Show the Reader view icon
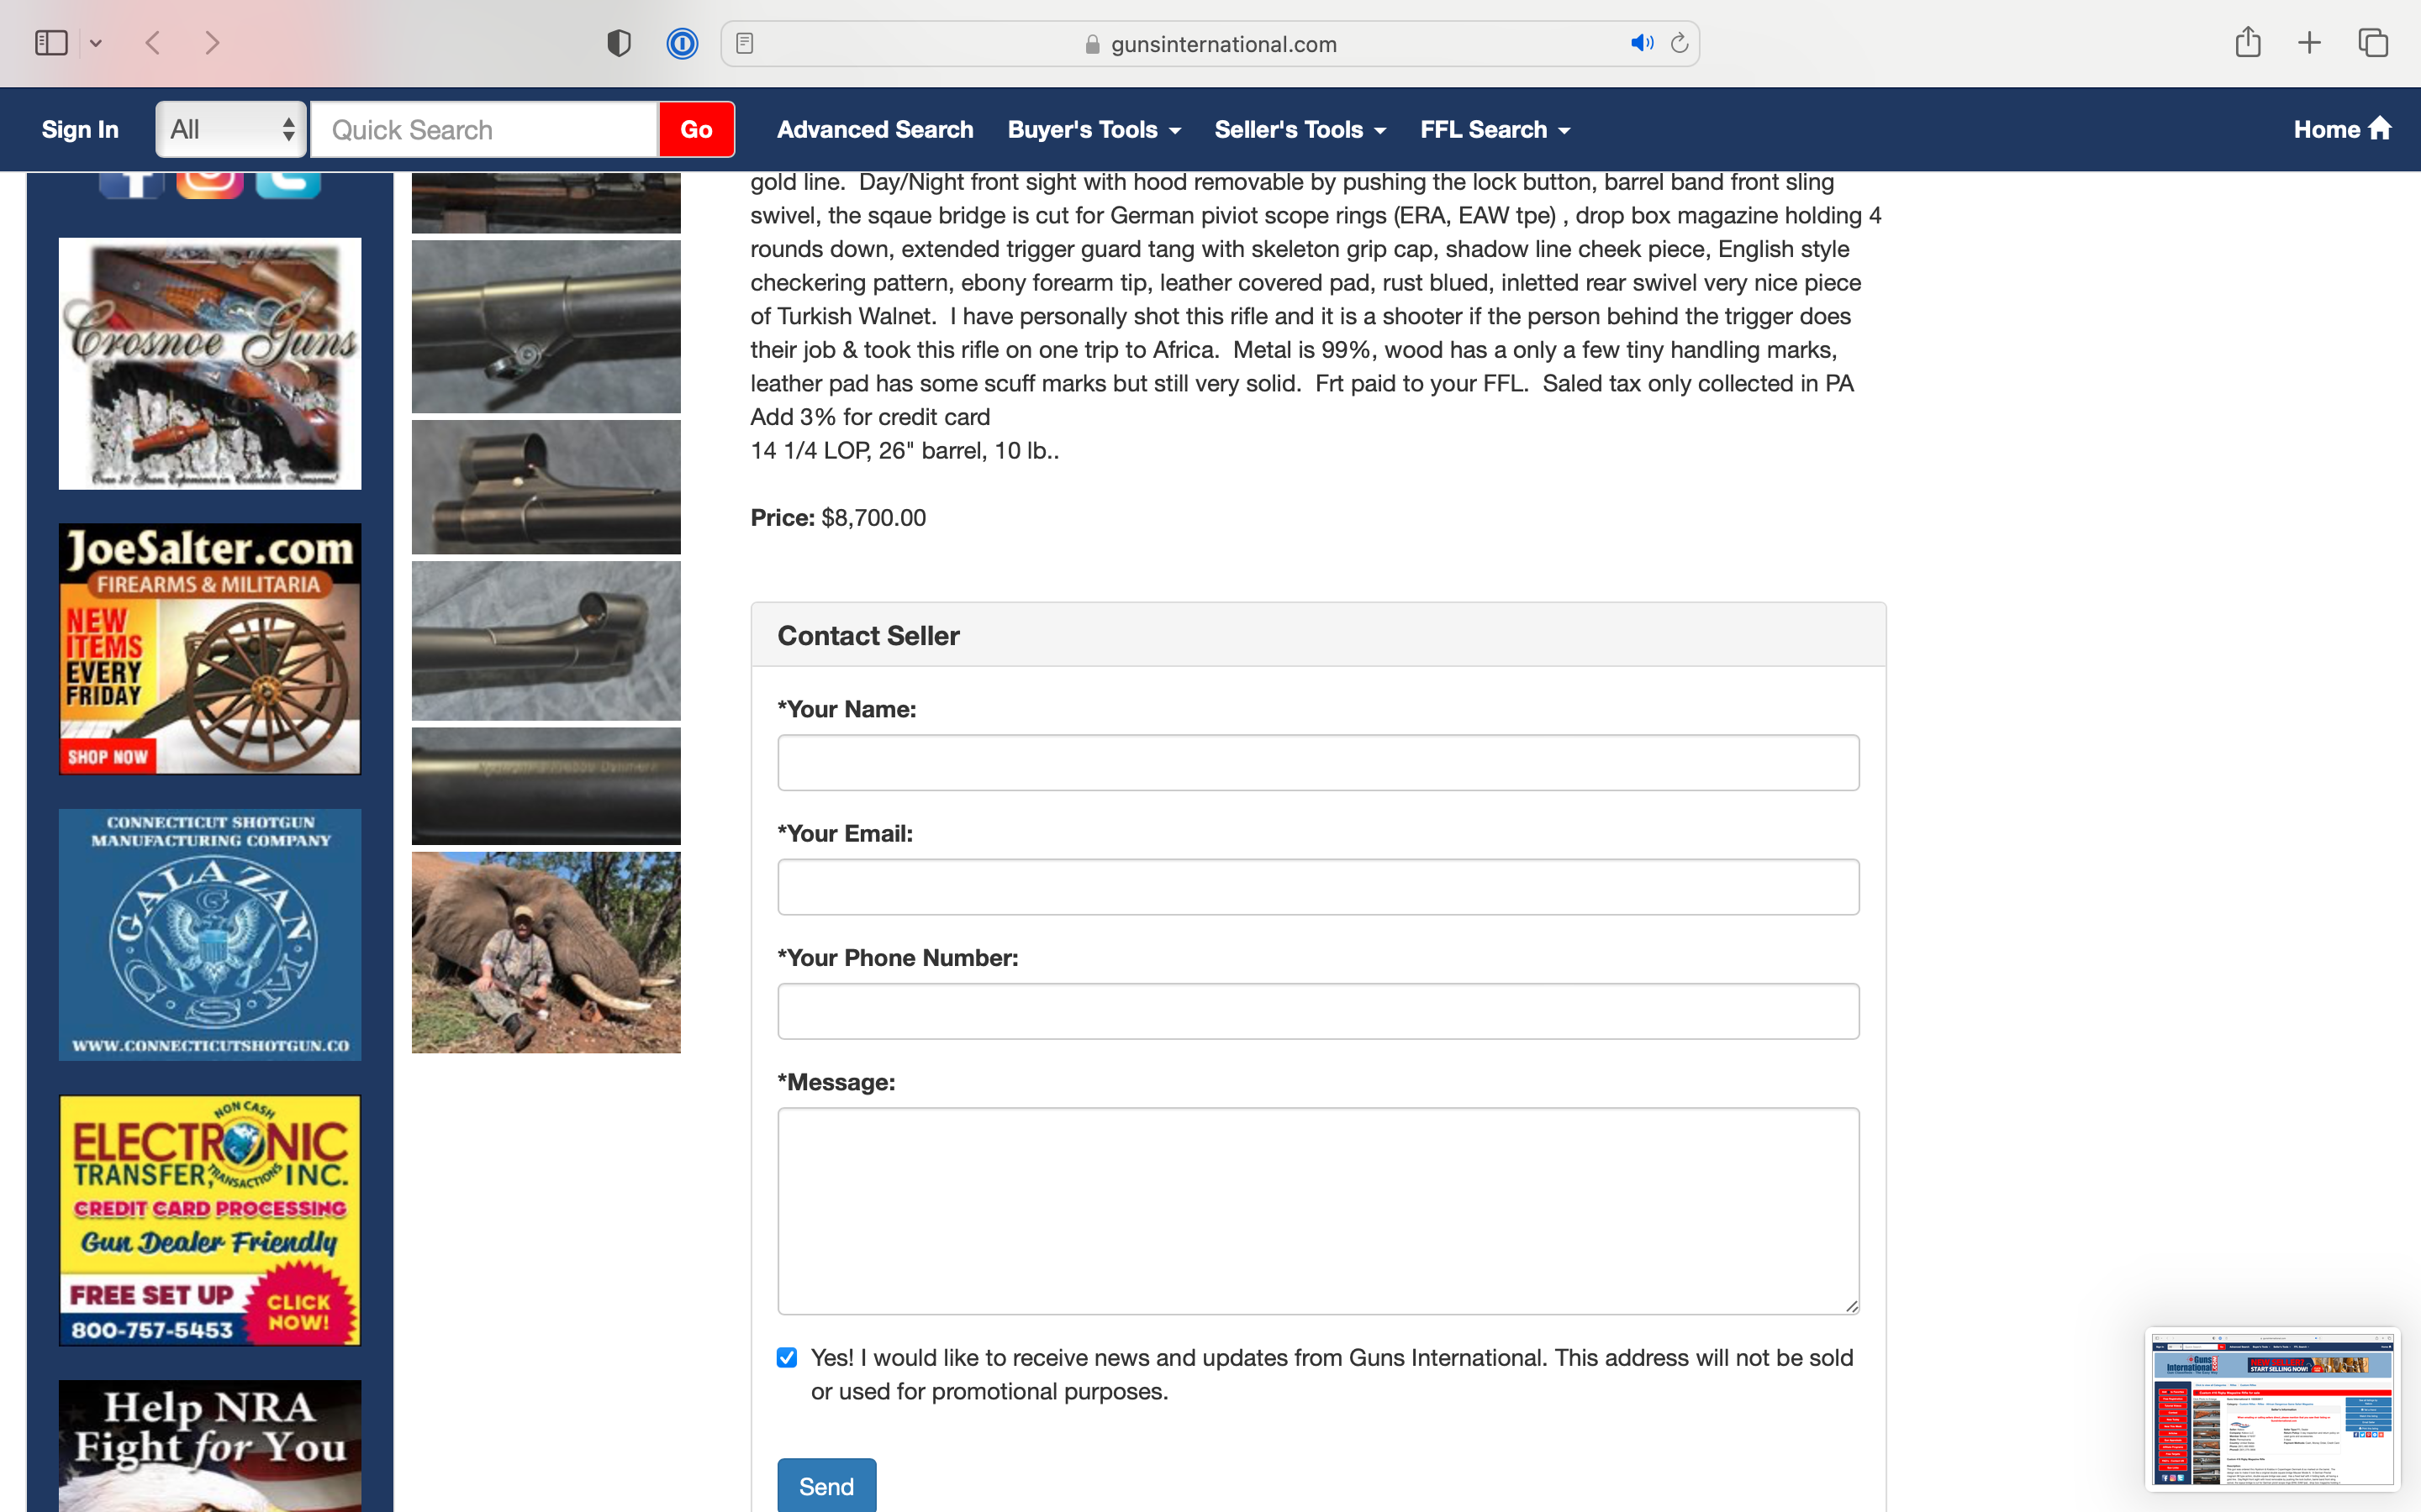This screenshot has width=2421, height=1512. click(x=744, y=43)
